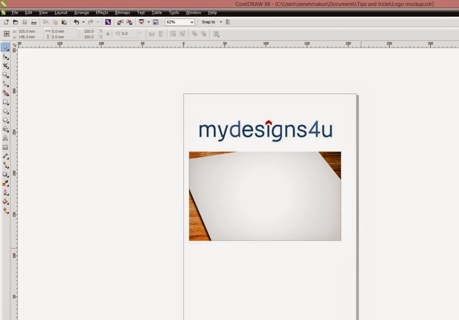Print the document
Screen dimensions: 459x320
(x=34, y=22)
